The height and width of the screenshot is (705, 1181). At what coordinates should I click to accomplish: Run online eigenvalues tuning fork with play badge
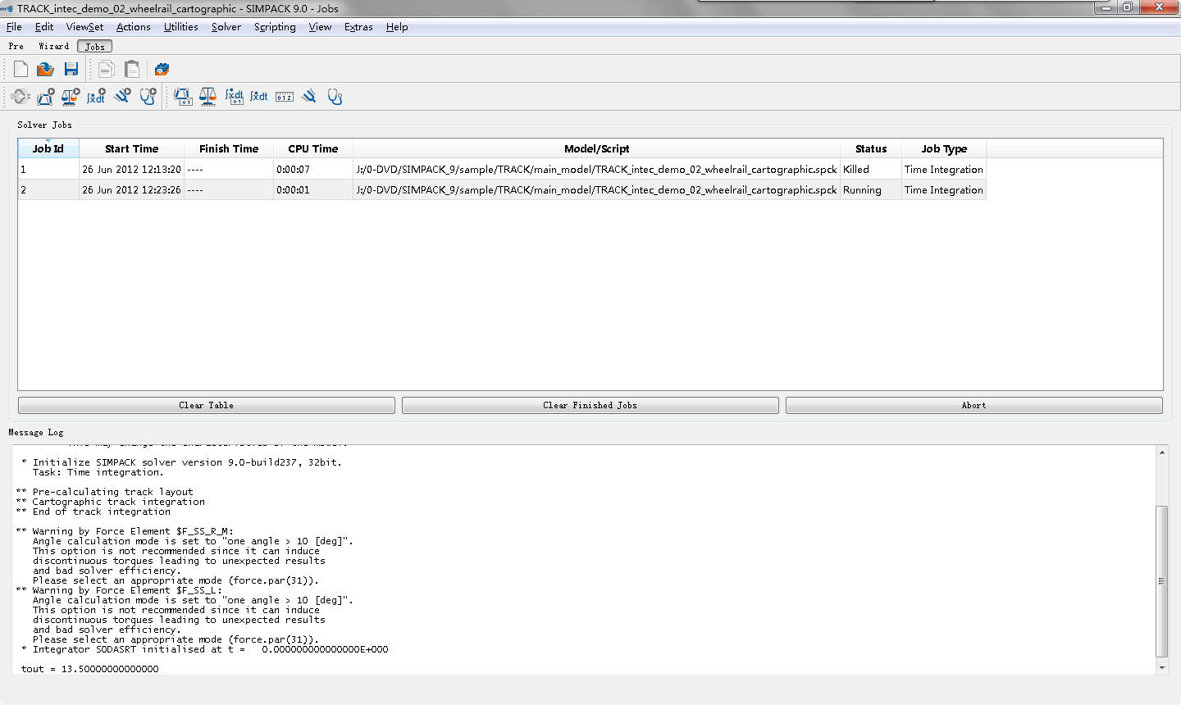point(122,97)
